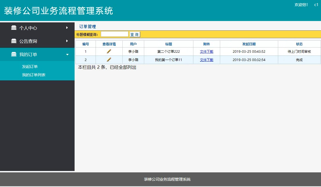Viewport: 321px width, 187px height.
Task: Collapse the 我的订单 menu arrow
Action: point(67,55)
